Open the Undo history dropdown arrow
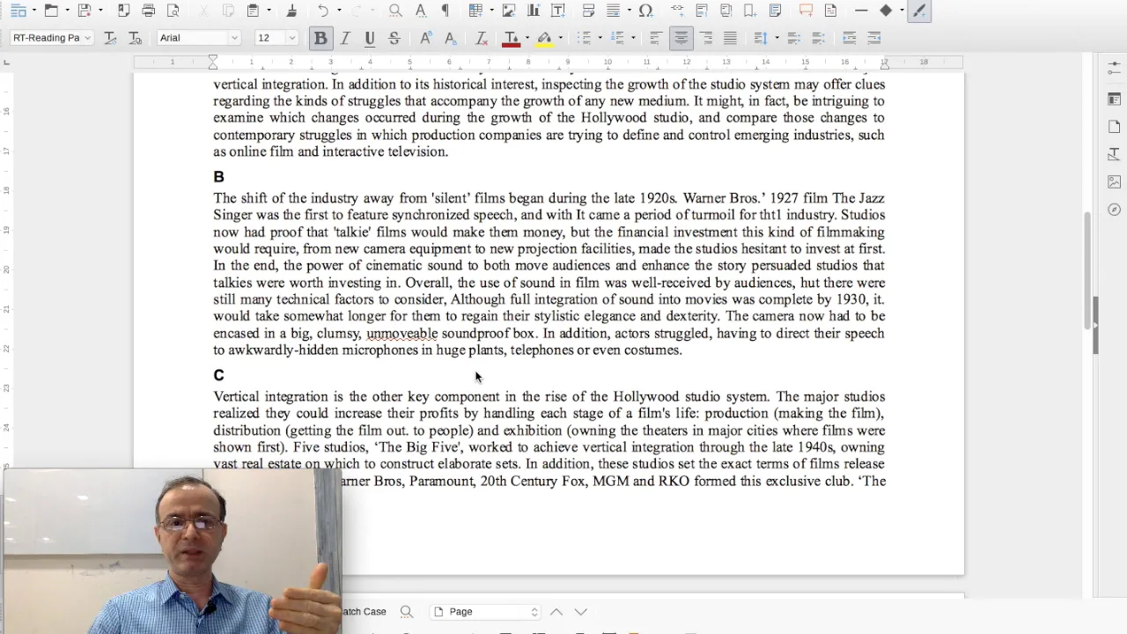 (339, 11)
